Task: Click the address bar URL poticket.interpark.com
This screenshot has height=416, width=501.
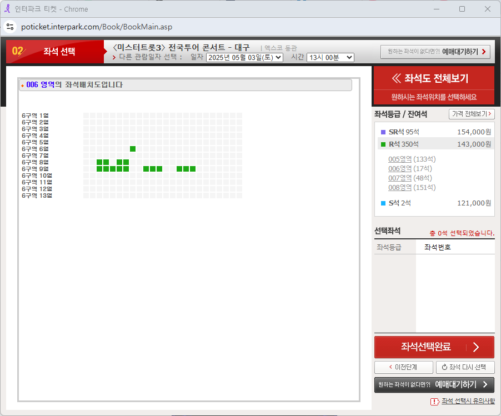Action: pos(97,27)
